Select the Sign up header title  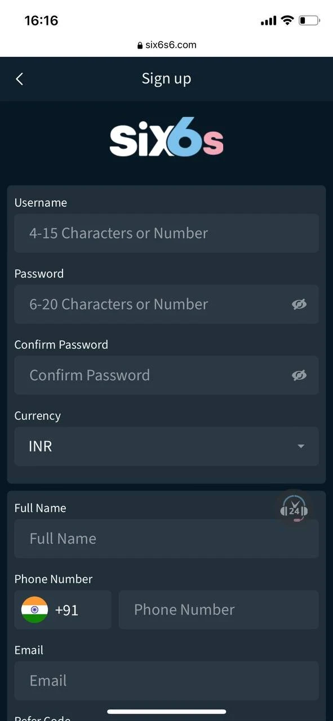166,78
